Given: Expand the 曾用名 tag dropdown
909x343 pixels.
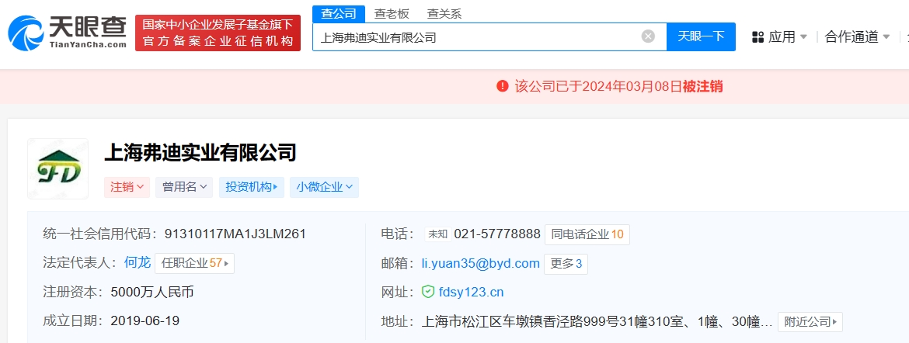Looking at the screenshot, I should [x=184, y=187].
